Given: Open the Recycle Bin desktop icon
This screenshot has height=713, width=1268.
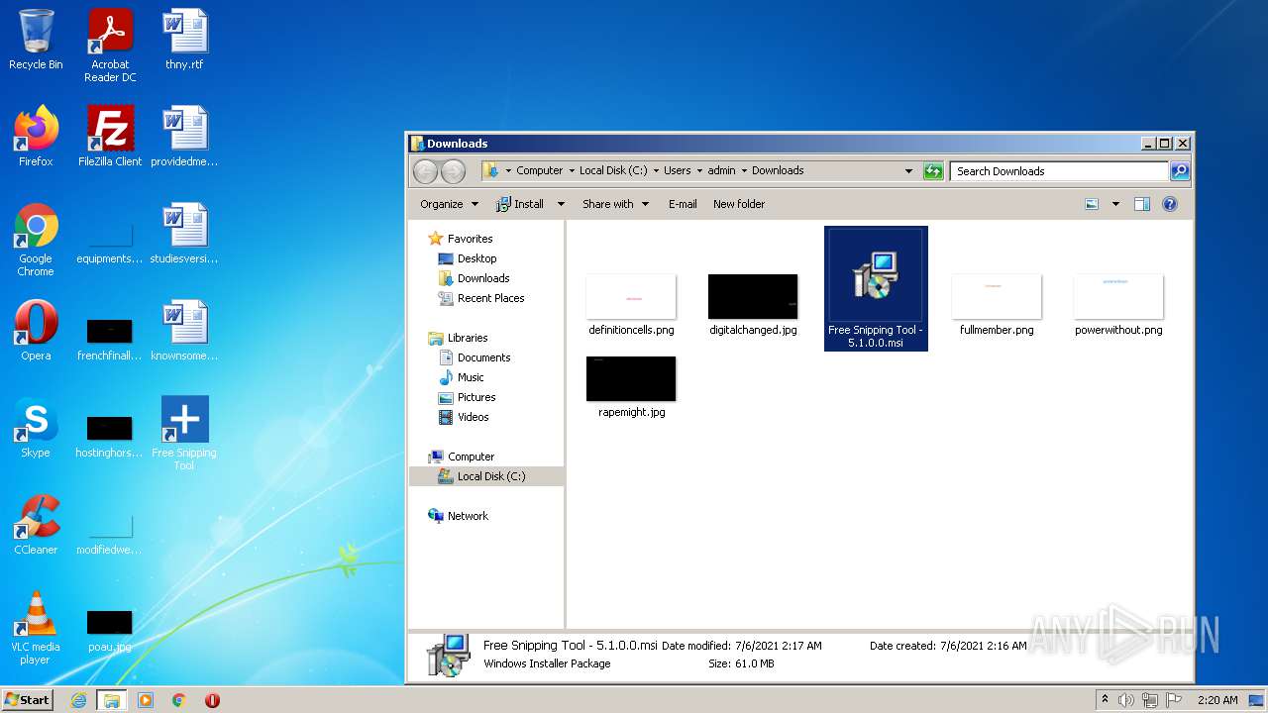Looking at the screenshot, I should [x=36, y=40].
